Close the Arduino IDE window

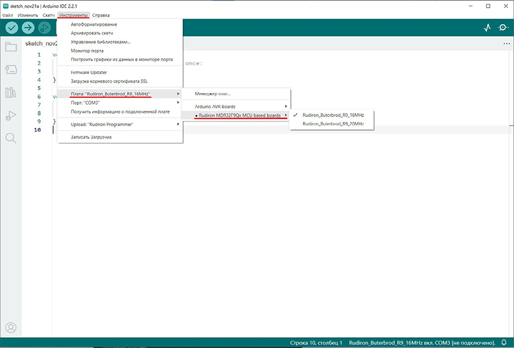pyautogui.click(x=506, y=6)
